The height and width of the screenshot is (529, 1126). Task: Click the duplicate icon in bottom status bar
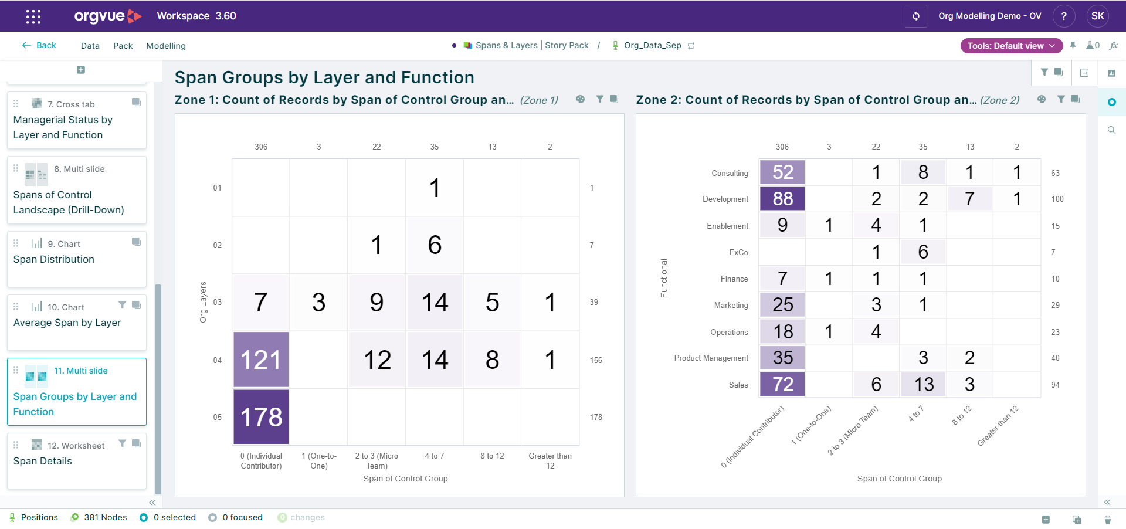(1077, 520)
